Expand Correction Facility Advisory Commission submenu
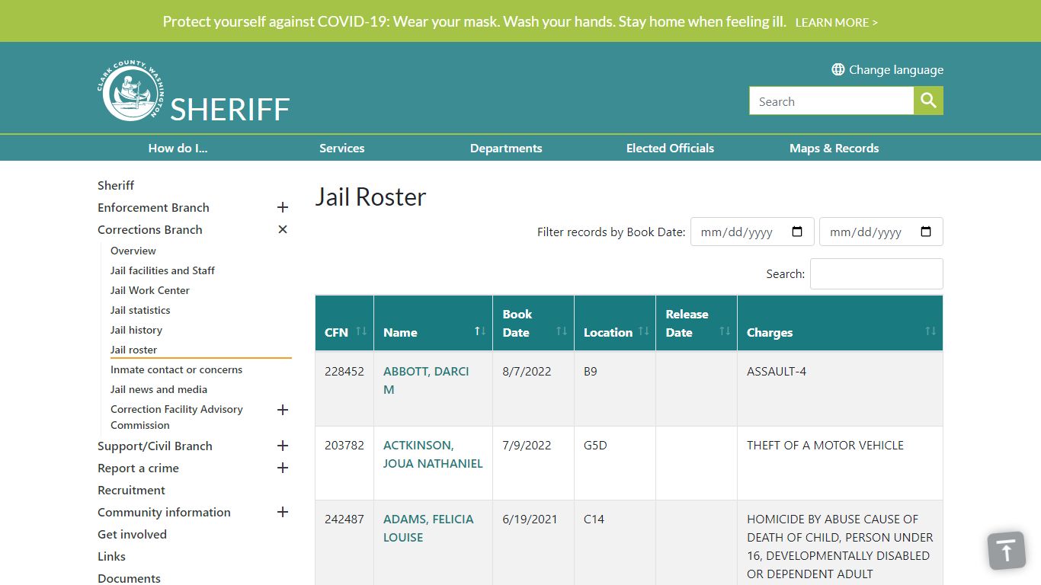The height and width of the screenshot is (585, 1041). [283, 410]
